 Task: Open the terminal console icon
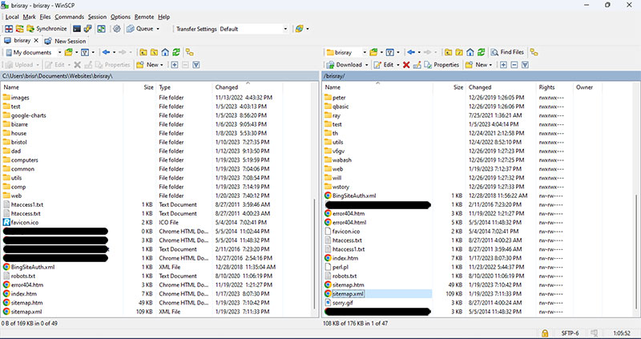(x=76, y=29)
